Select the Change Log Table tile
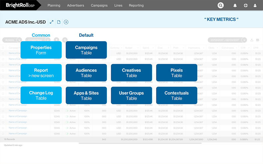The image size is (263, 164). tap(41, 95)
